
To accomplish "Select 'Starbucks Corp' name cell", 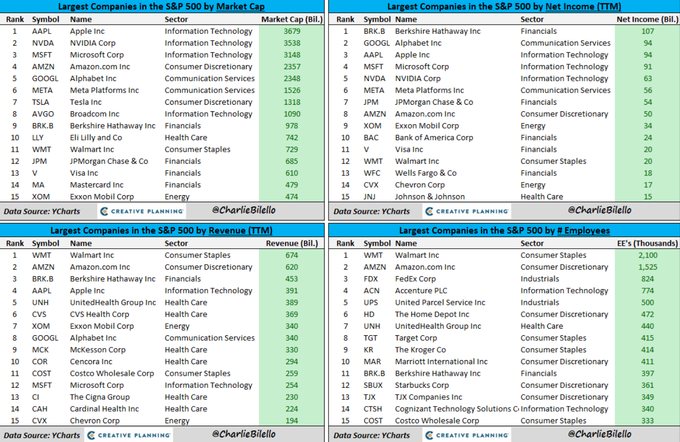I will (x=422, y=385).
